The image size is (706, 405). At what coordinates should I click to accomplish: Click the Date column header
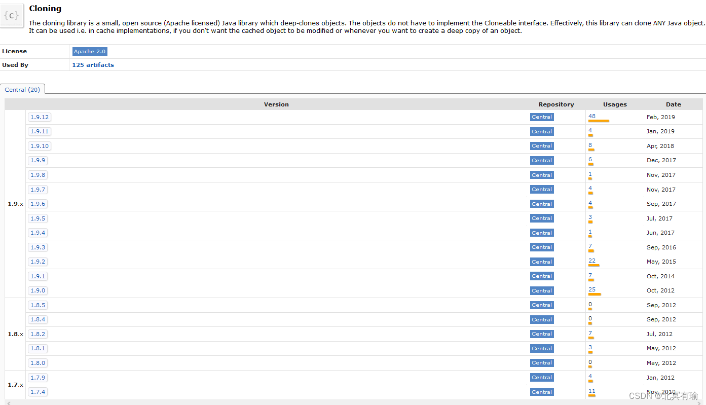coord(673,104)
